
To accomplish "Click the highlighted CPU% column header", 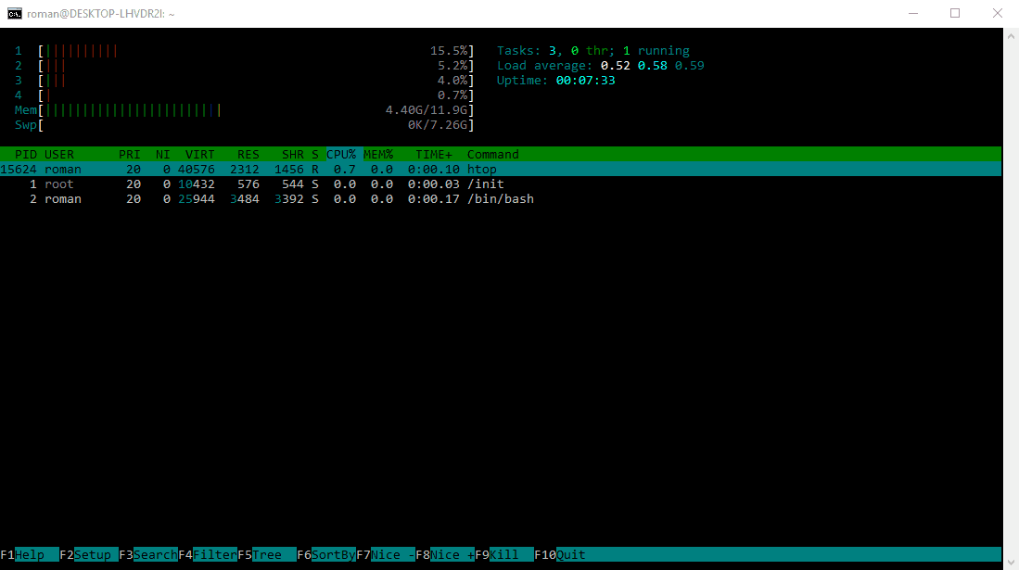I will (x=341, y=154).
